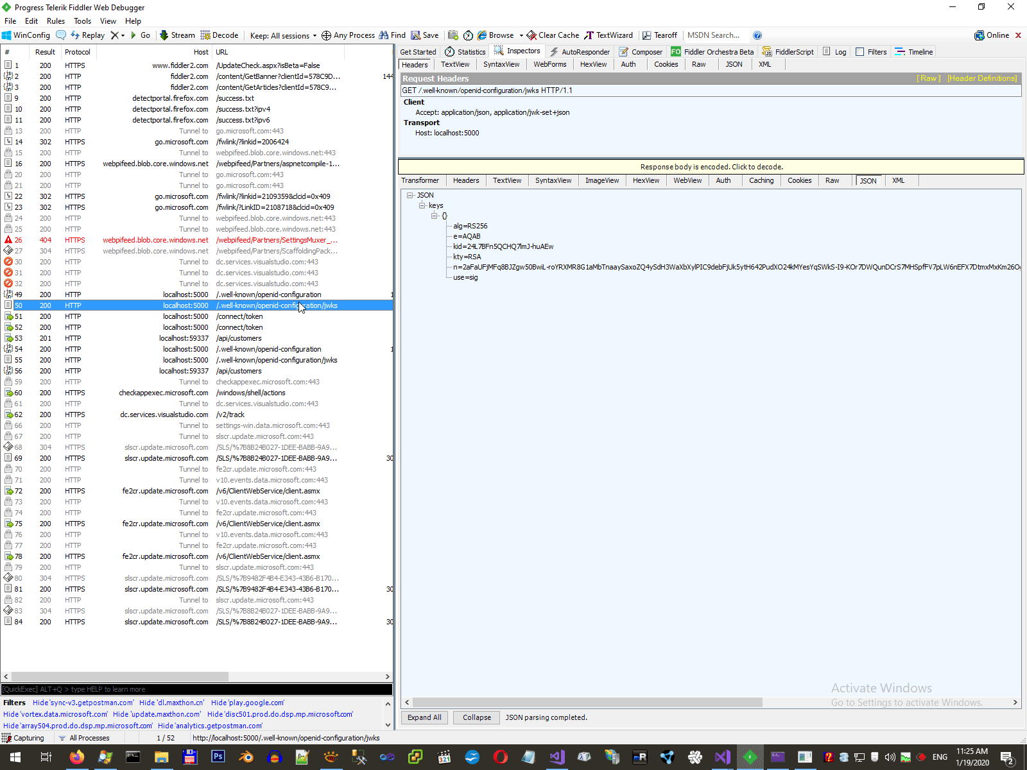Open the Keep: All sessions dropdown

(x=283, y=35)
